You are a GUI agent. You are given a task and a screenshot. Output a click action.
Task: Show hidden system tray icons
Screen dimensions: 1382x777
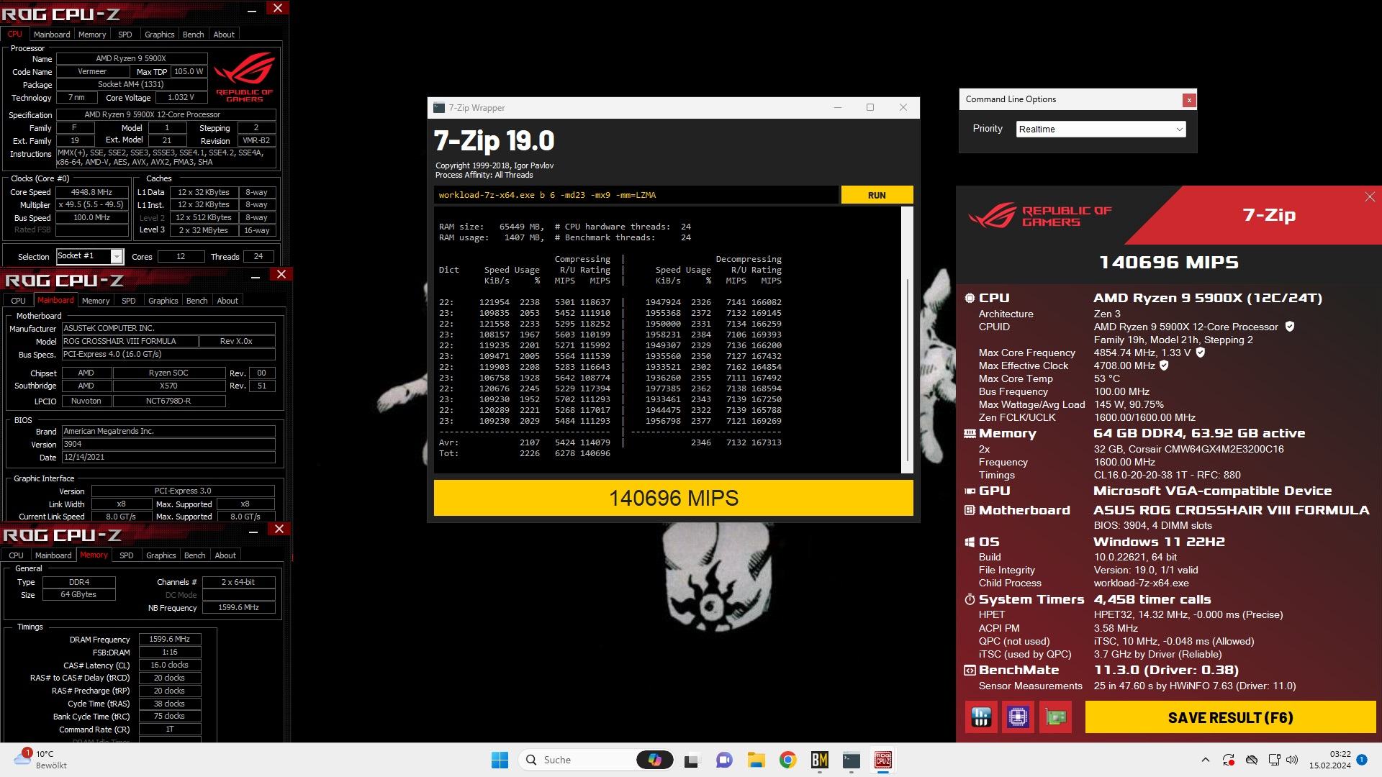coord(1205,760)
